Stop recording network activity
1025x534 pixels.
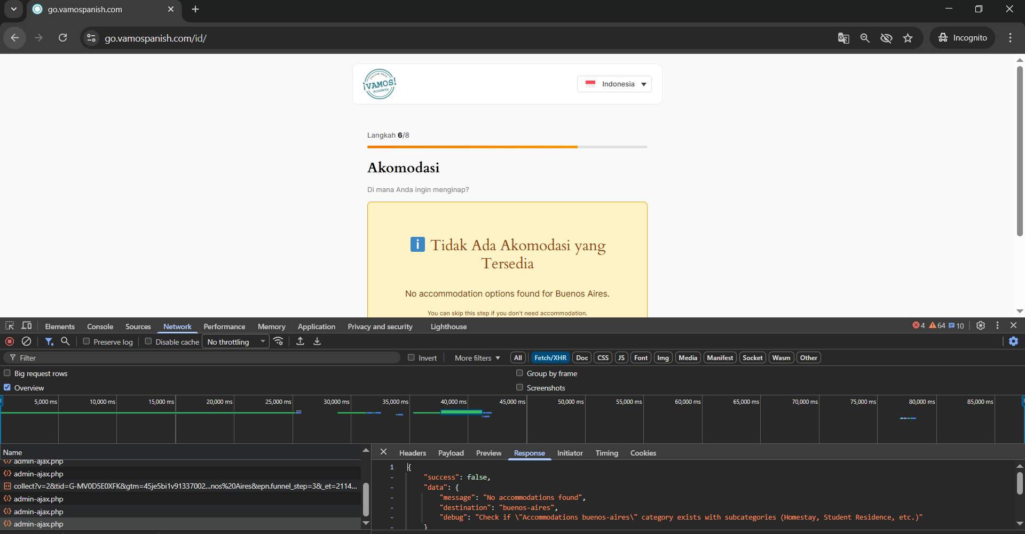[x=10, y=341]
